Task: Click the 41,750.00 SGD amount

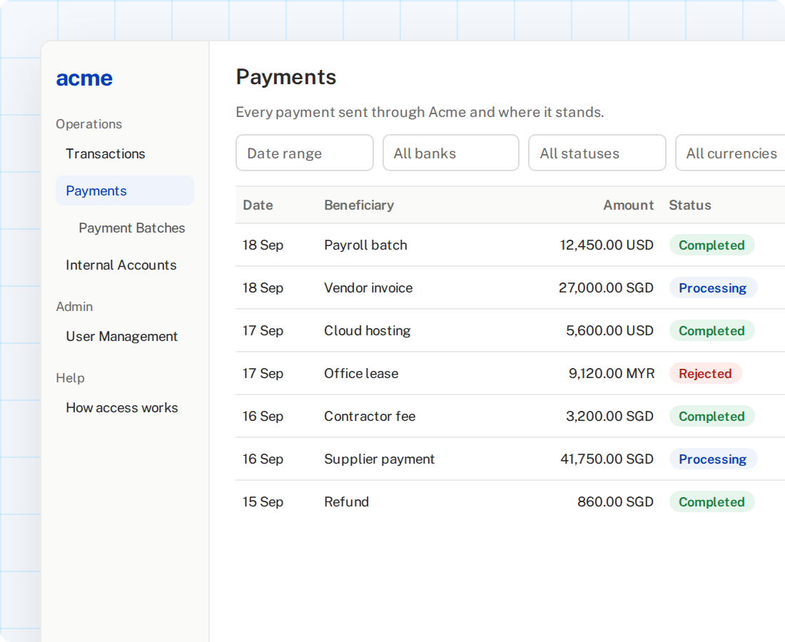Action: 607,459
